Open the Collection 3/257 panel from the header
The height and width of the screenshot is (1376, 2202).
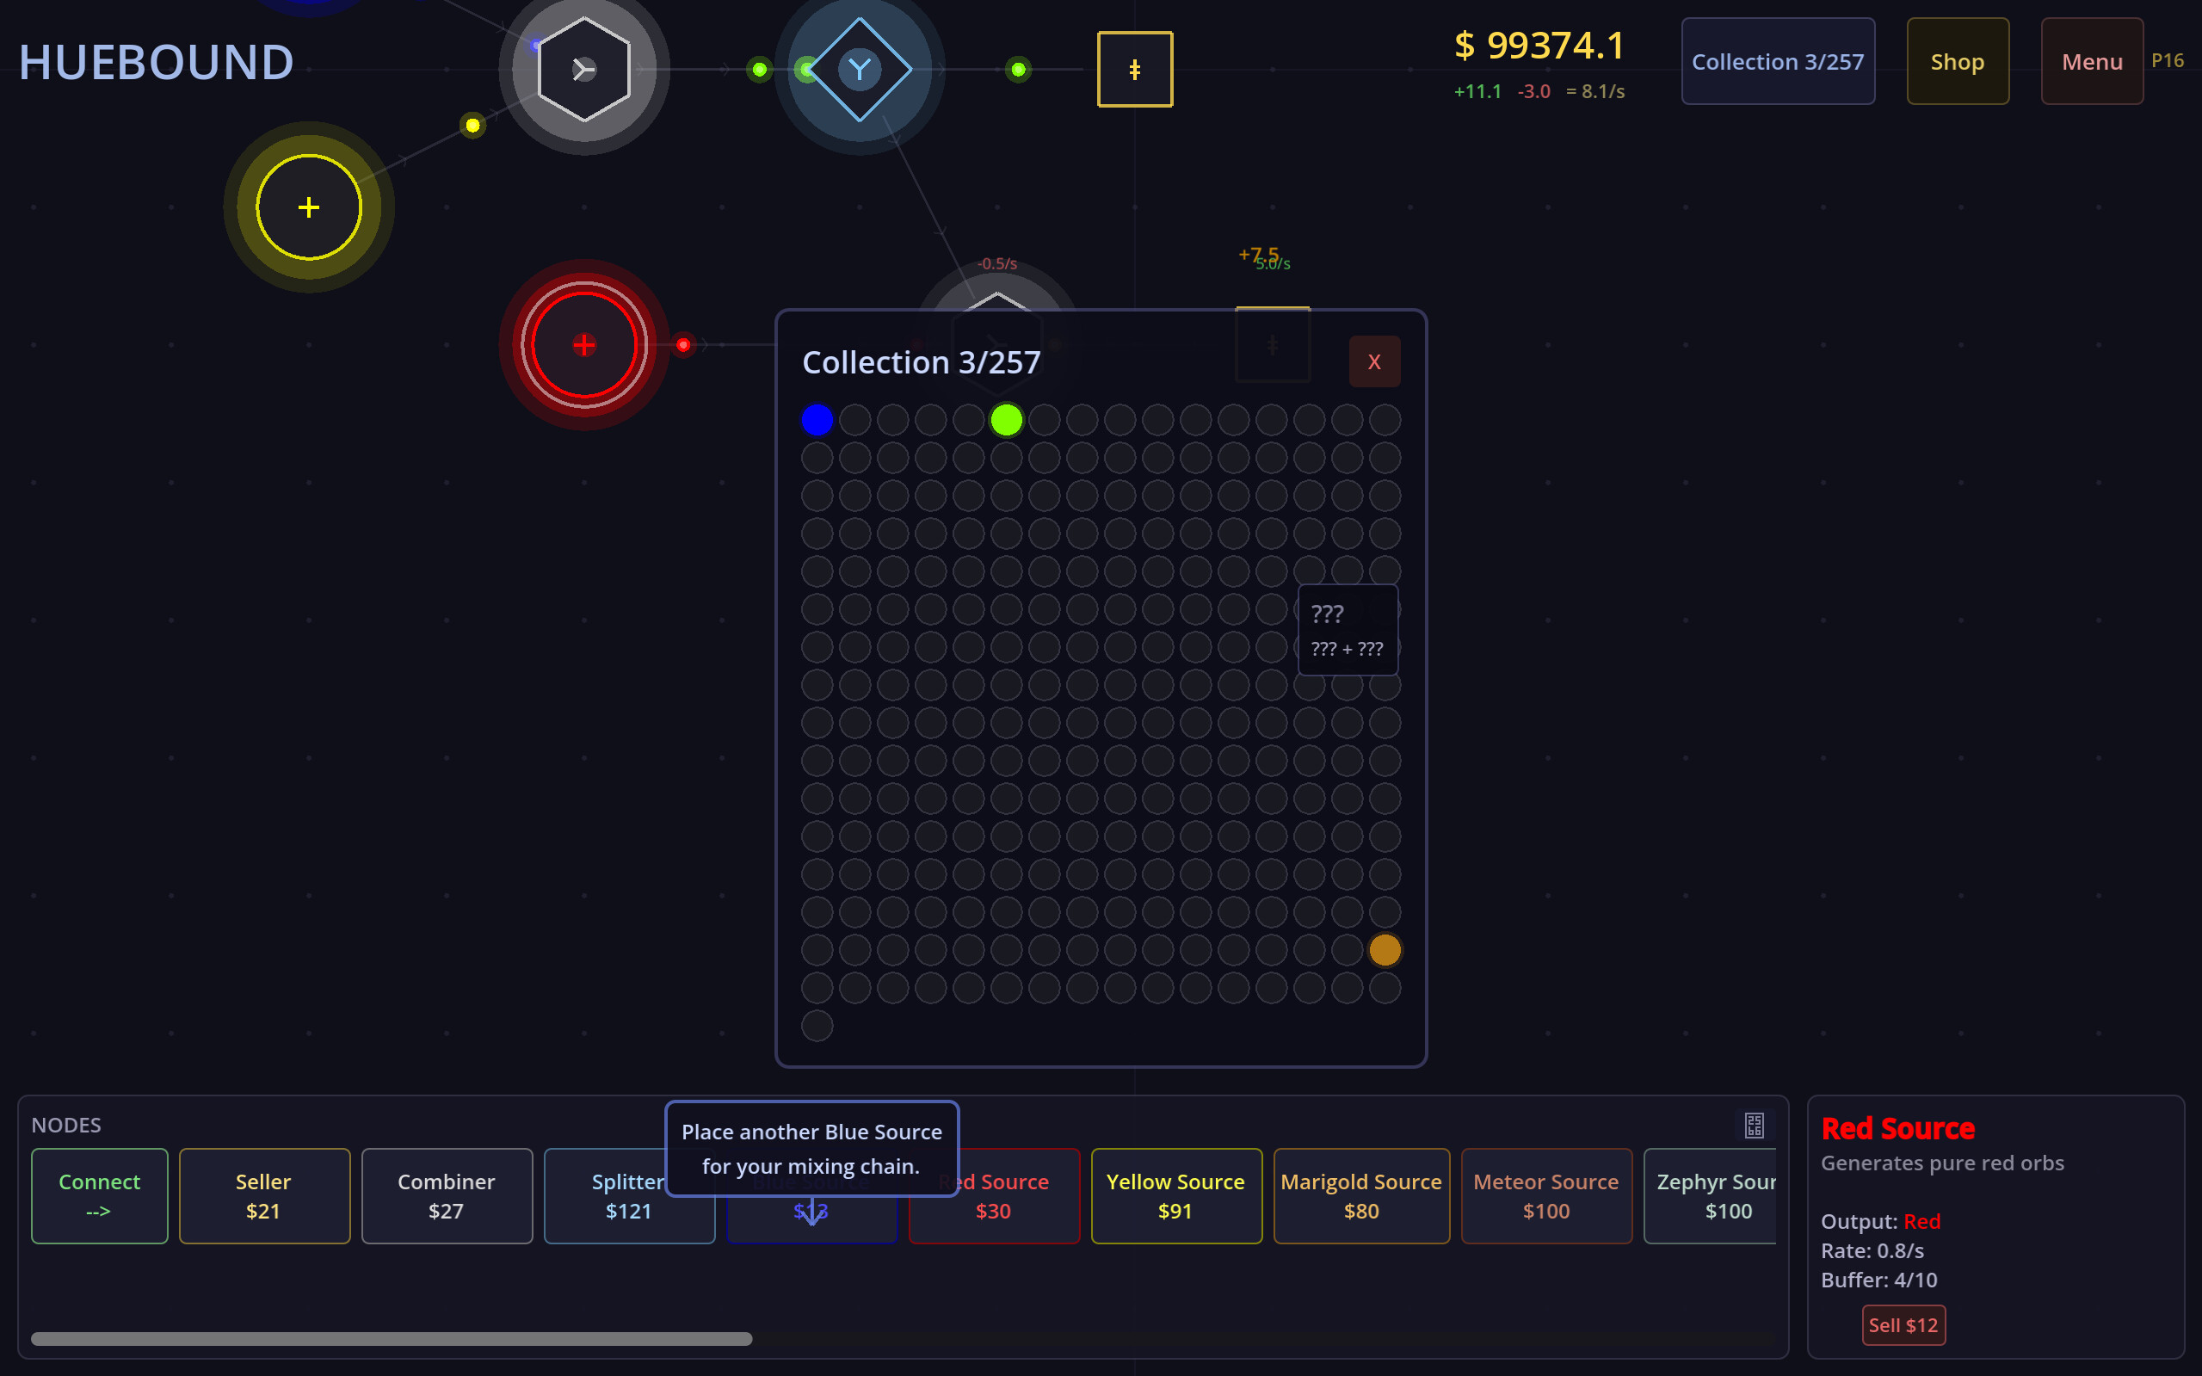point(1777,61)
